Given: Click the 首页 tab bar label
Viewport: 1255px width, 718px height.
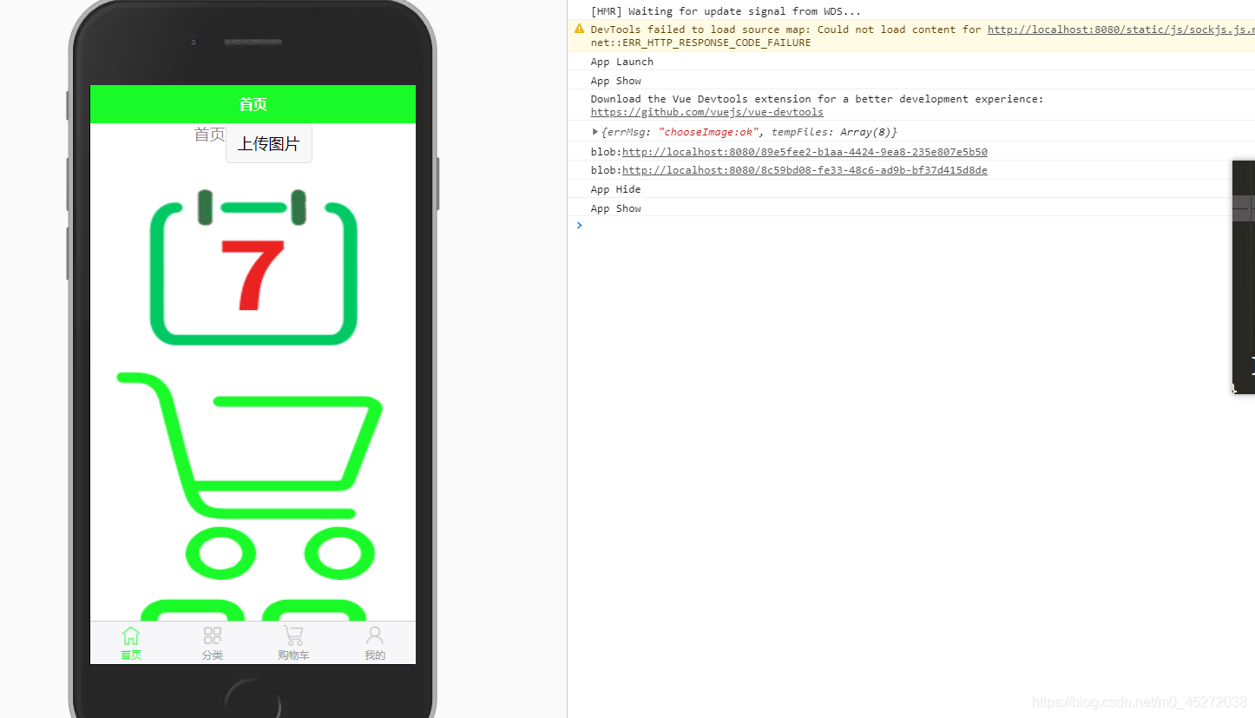Looking at the screenshot, I should coord(131,655).
